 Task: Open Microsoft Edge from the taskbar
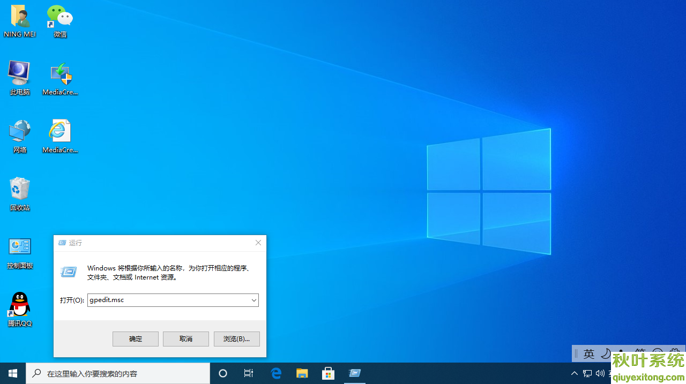tap(276, 373)
